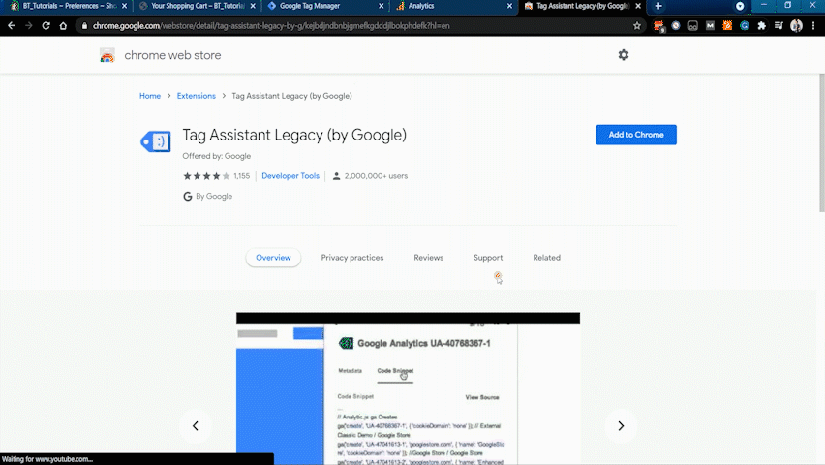Viewport: 825px width, 465px height.
Task: Open the tab search dropdown arrow
Action: click(x=740, y=6)
